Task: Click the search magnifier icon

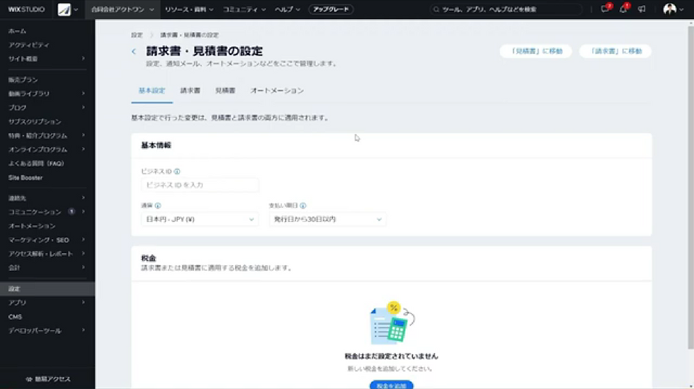Action: [436, 9]
